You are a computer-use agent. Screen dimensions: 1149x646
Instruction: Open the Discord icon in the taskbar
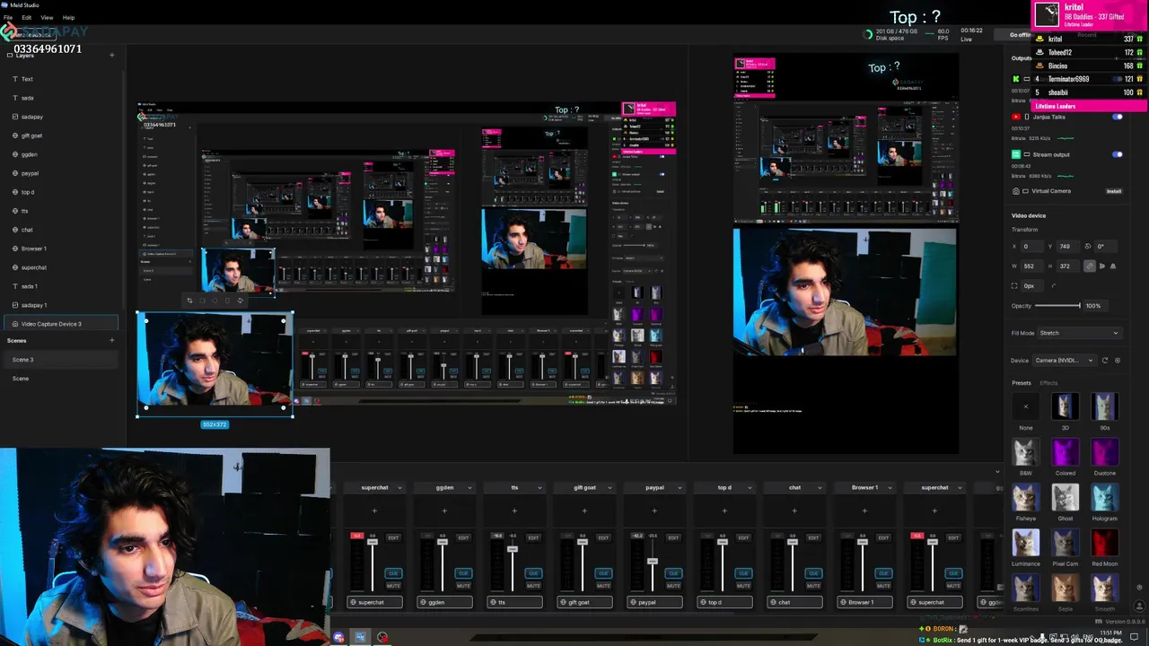tap(338, 638)
